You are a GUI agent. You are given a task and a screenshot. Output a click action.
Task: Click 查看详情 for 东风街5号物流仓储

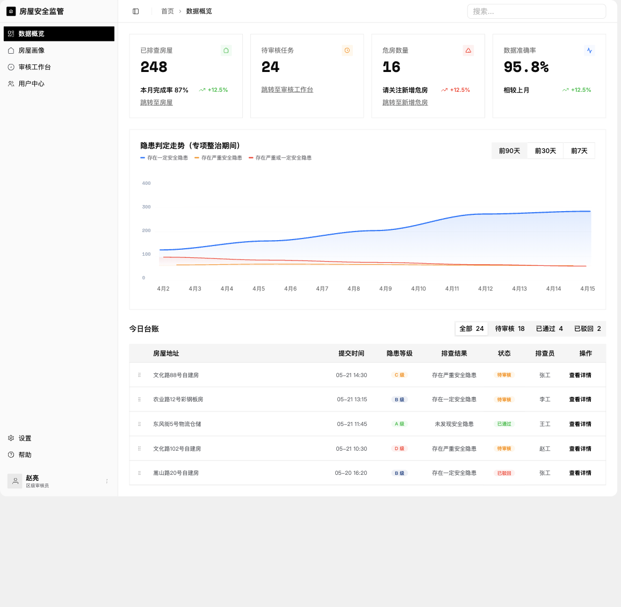pyautogui.click(x=580, y=424)
